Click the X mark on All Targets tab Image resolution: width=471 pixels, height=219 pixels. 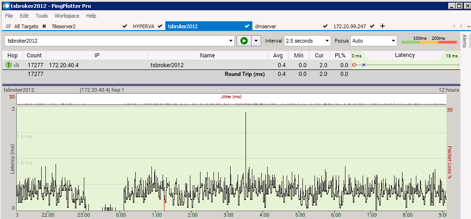coord(44,26)
